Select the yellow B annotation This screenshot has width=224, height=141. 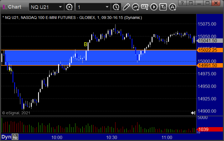(x=86, y=44)
